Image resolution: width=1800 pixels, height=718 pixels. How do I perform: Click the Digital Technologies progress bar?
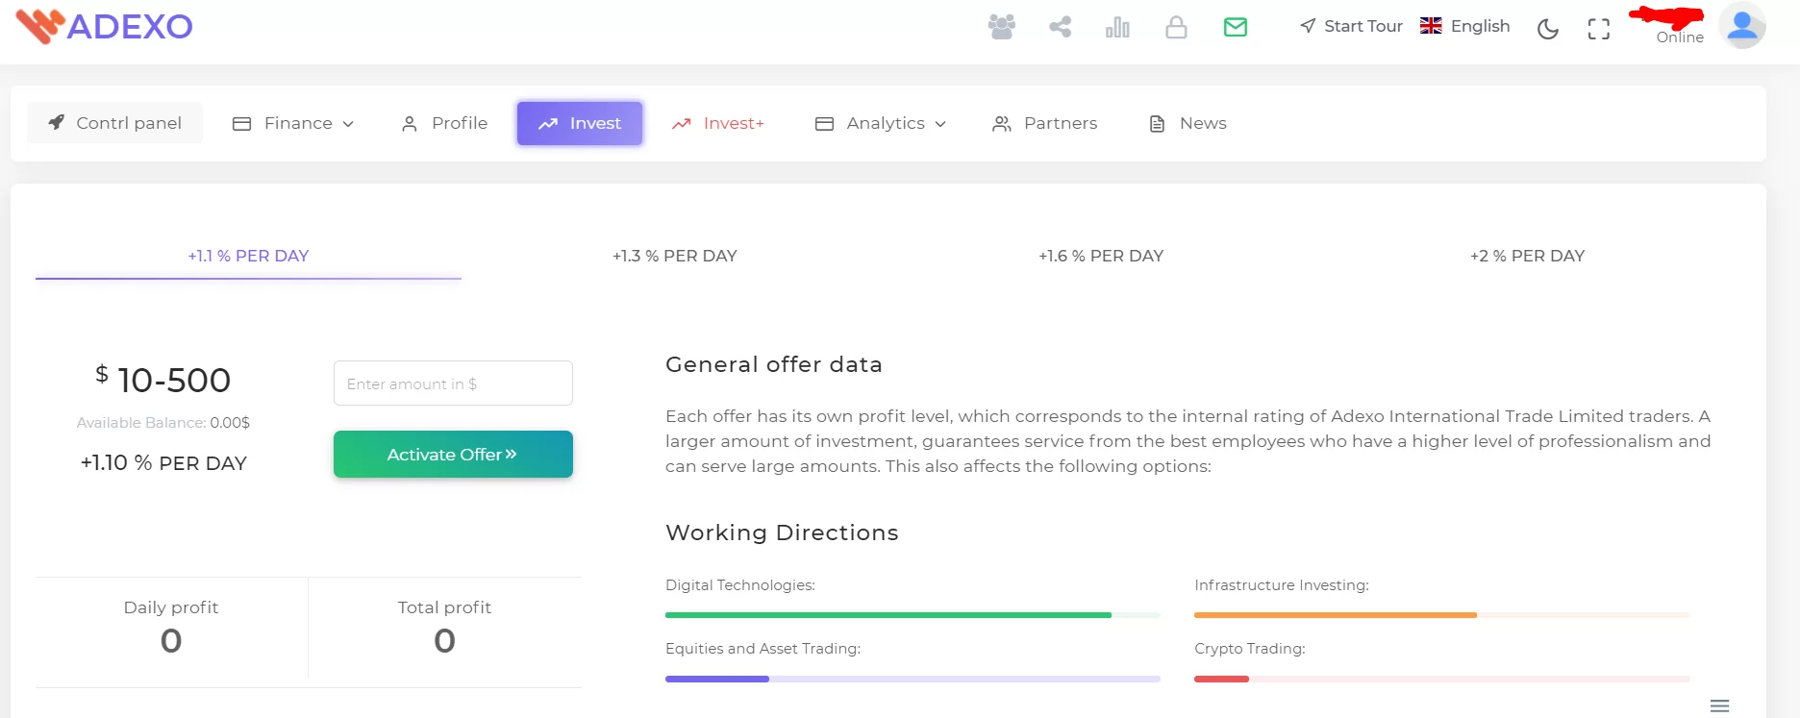(912, 615)
